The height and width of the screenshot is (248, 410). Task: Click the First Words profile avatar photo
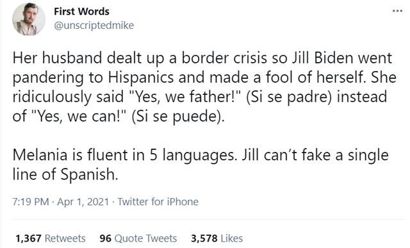pos(29,19)
